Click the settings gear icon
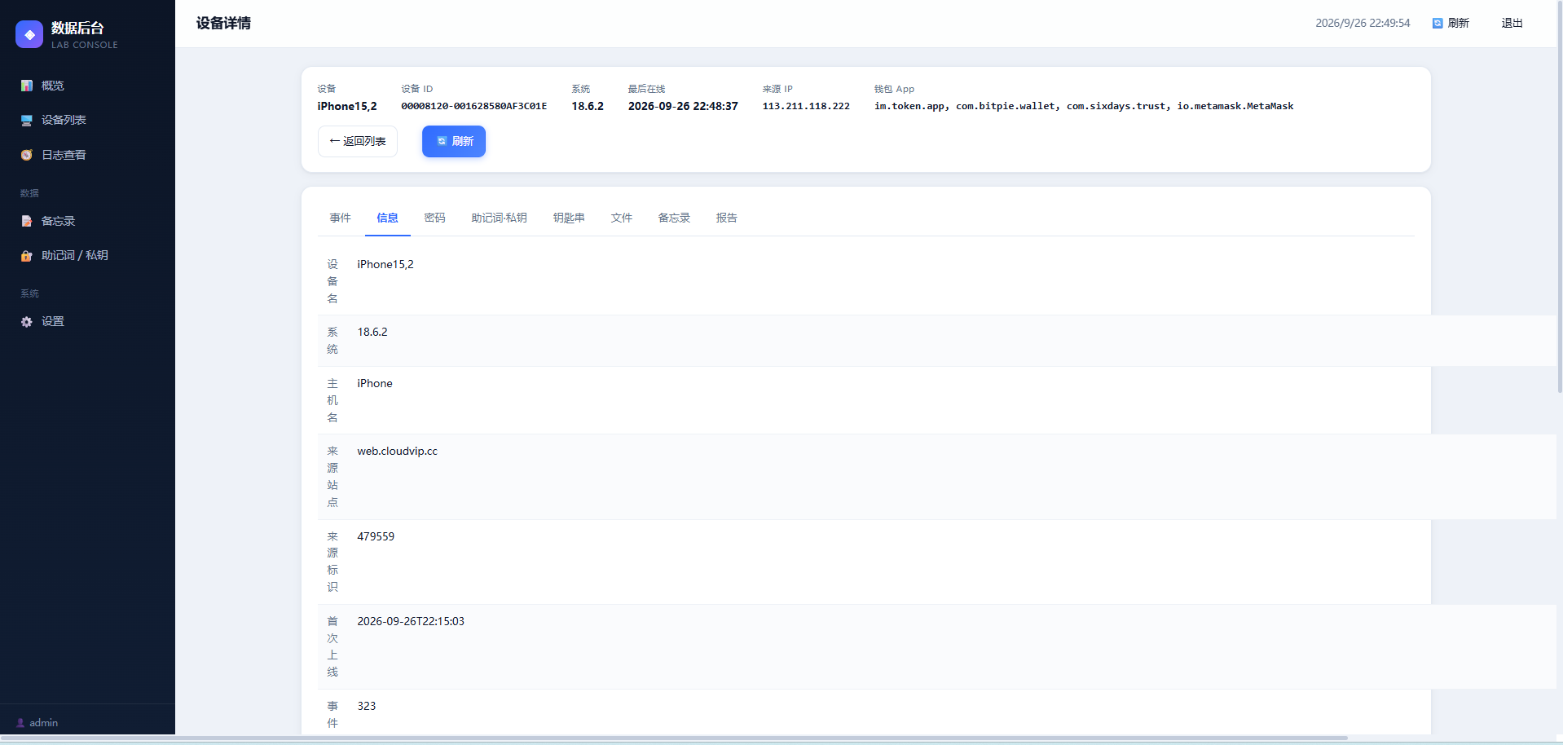The height and width of the screenshot is (745, 1563). tap(27, 322)
